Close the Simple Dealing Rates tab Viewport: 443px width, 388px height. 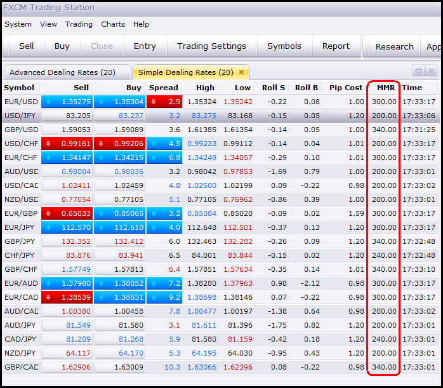point(242,72)
